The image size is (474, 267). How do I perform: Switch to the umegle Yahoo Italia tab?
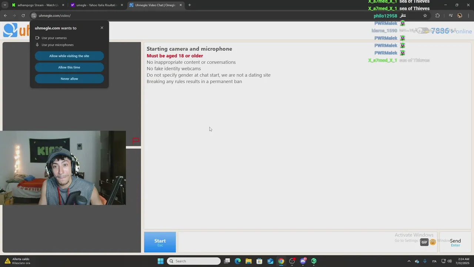tap(96, 5)
